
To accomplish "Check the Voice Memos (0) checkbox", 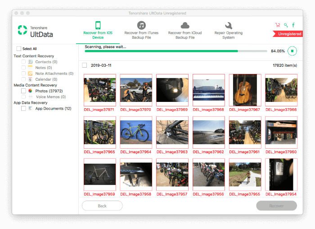I will pos(23,97).
